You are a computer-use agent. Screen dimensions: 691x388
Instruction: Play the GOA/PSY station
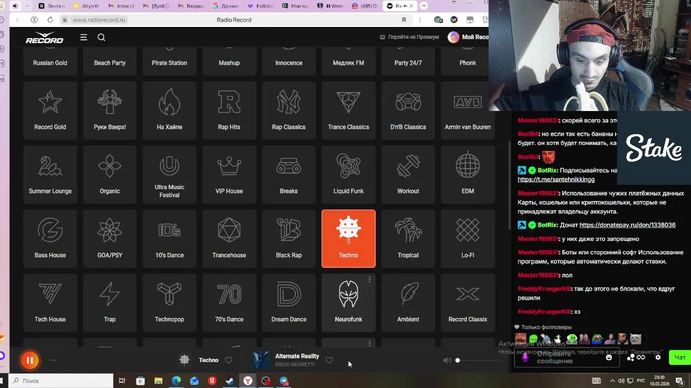point(110,238)
